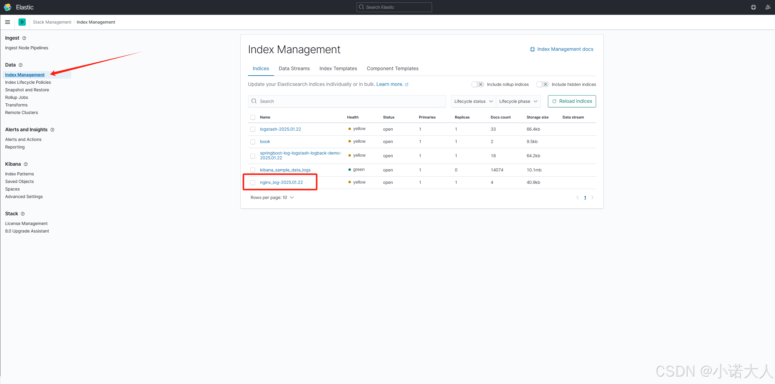
Task: Open the Index Management docs link
Action: point(562,49)
